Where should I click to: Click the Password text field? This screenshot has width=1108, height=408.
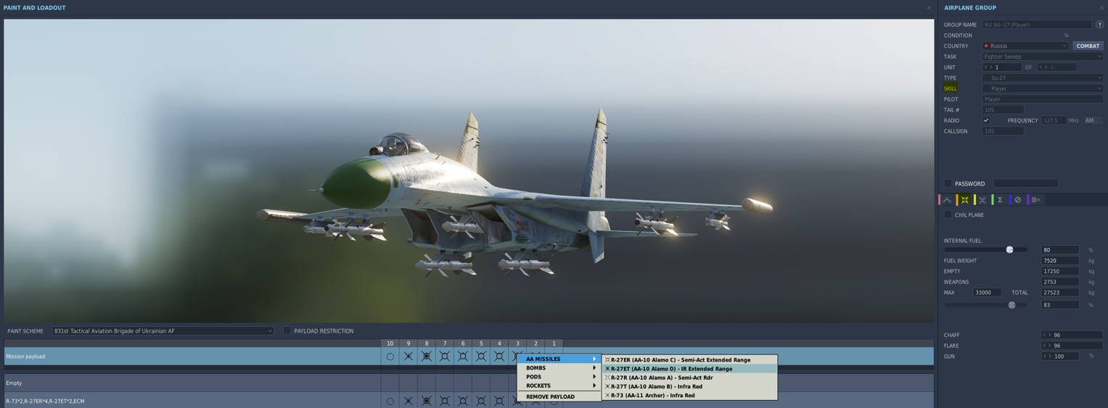point(1025,183)
